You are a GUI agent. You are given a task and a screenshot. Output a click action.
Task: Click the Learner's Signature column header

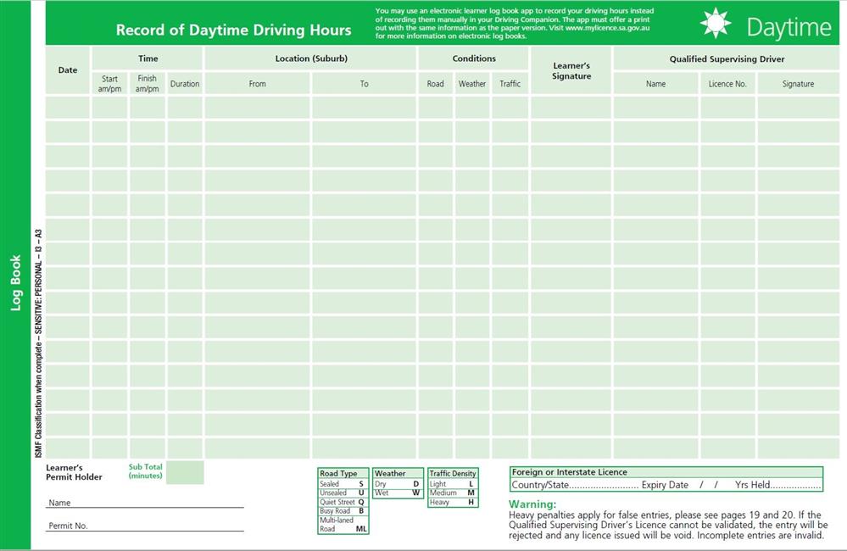(571, 71)
